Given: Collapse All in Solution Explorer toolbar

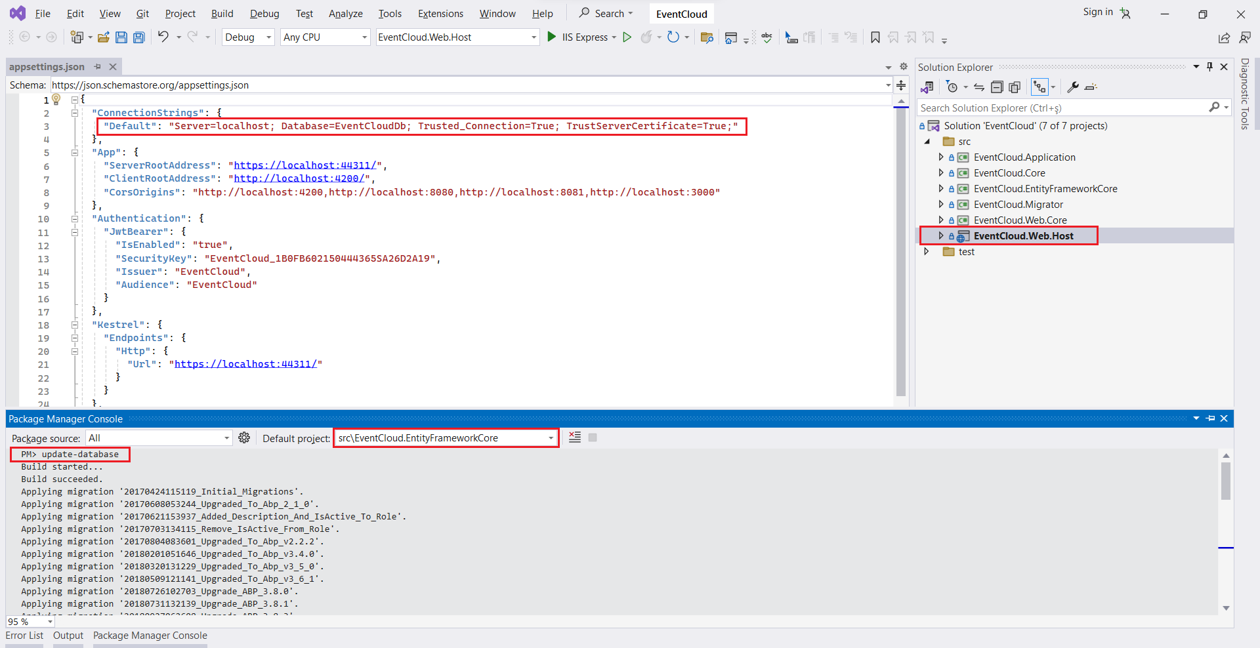Looking at the screenshot, I should [997, 87].
